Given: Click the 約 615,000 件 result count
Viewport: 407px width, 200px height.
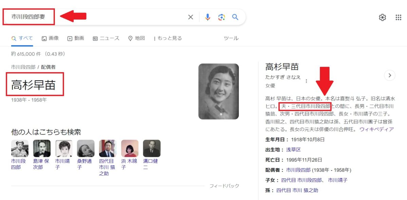Looking at the screenshot, I should [x=38, y=54].
